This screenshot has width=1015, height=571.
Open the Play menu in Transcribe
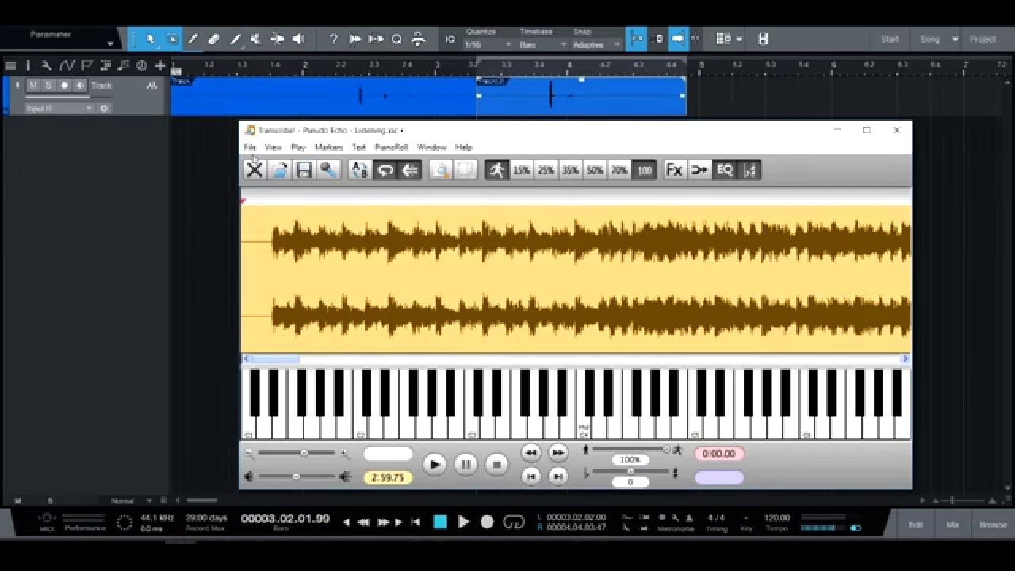click(298, 147)
